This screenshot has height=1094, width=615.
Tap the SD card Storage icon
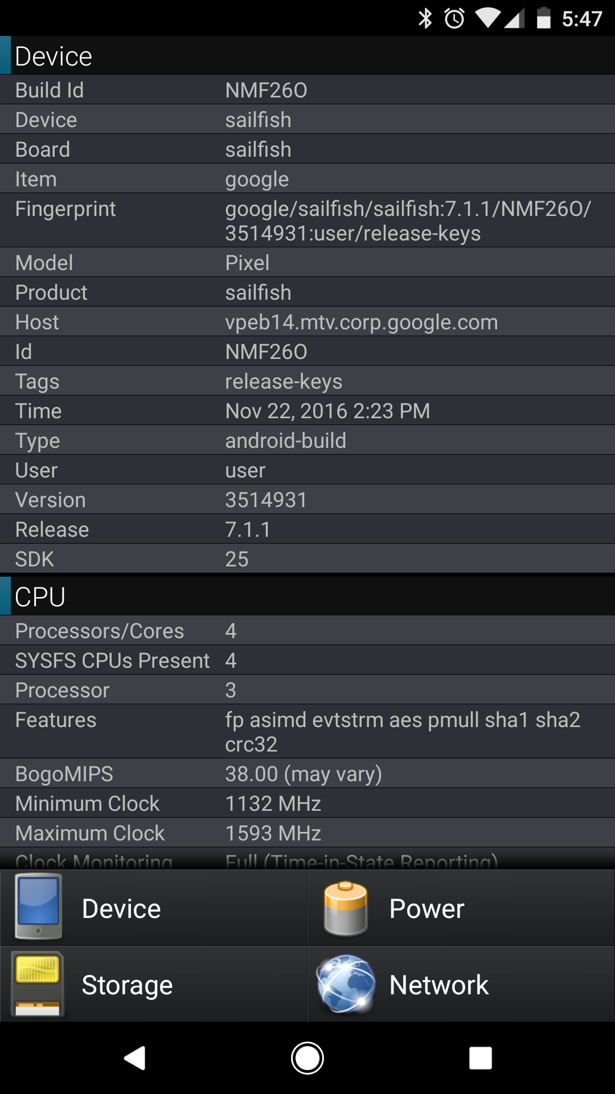tap(38, 985)
